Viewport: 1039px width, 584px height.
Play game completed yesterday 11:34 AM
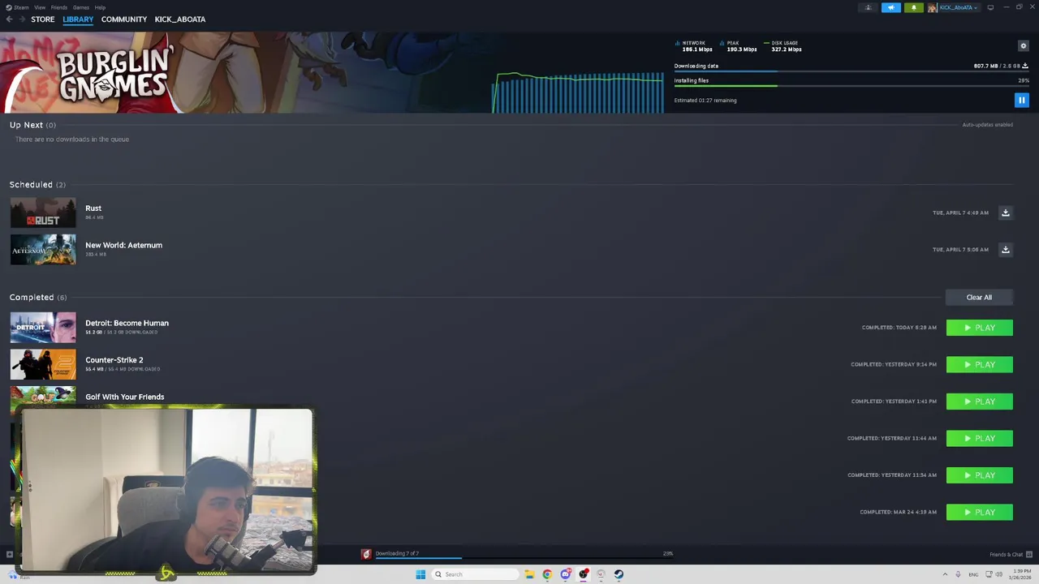[980, 475]
